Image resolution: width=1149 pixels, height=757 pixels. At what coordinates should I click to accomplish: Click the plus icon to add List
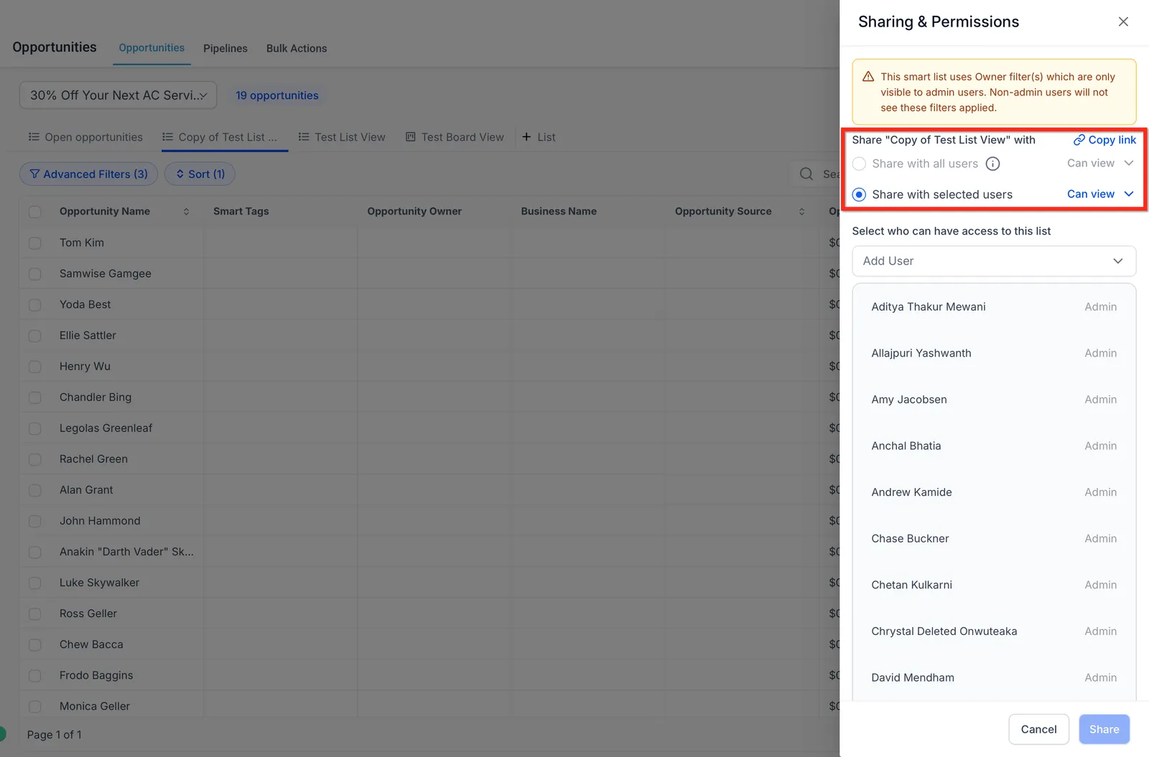click(x=526, y=136)
